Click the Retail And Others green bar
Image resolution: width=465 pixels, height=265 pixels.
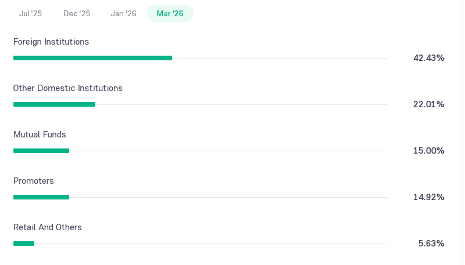[x=24, y=244]
